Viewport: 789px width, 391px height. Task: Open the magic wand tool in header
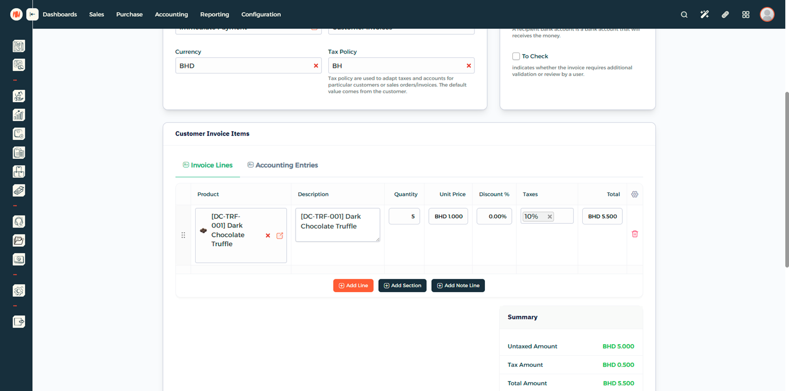pyautogui.click(x=704, y=15)
